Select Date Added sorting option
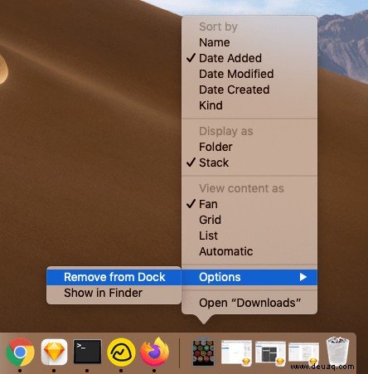Screen dimensions: 368x374 pyautogui.click(x=249, y=58)
